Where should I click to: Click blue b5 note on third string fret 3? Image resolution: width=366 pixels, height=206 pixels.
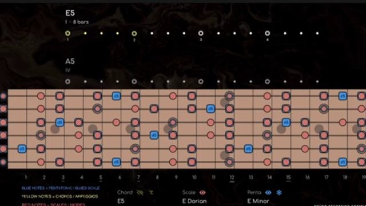point(59,122)
